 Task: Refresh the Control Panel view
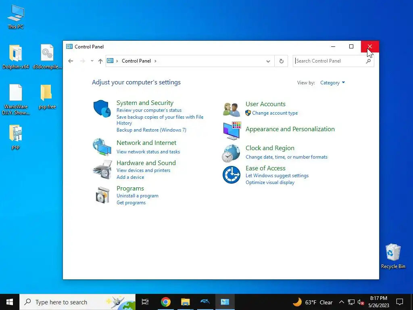pos(281,61)
